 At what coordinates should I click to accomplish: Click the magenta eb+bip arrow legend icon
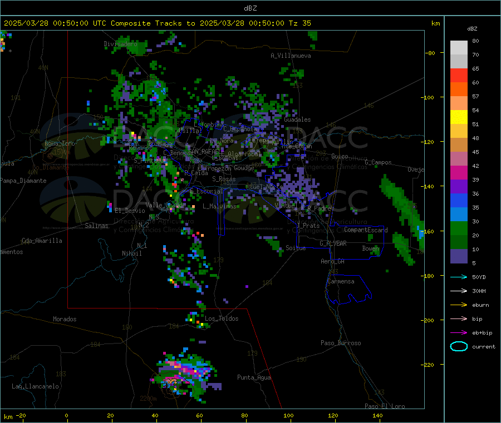click(x=459, y=333)
